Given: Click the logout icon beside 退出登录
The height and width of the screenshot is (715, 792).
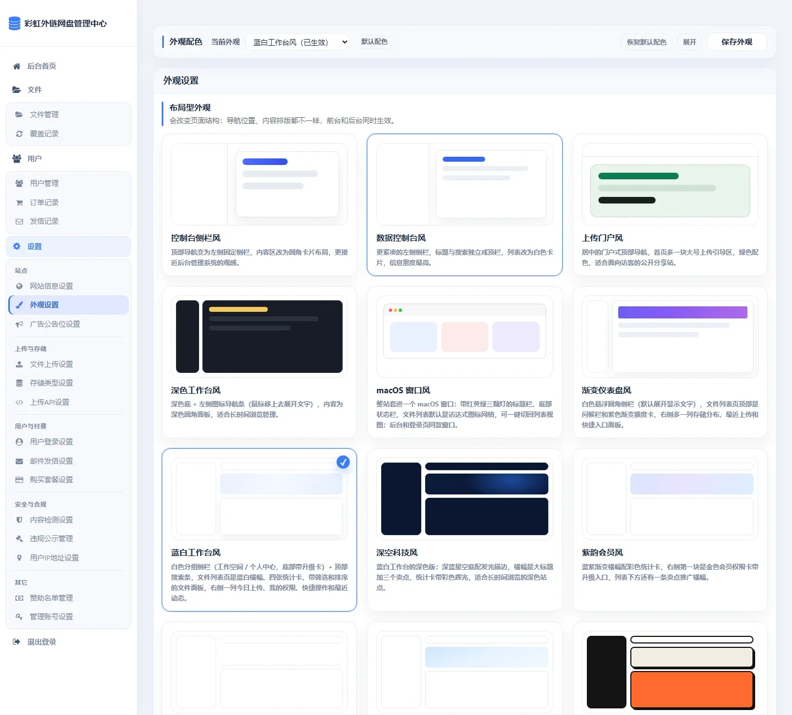Looking at the screenshot, I should (16, 642).
